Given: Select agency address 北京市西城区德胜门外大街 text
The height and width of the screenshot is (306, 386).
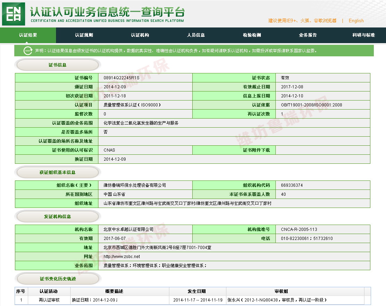Looking at the screenshot, I should (158, 248).
